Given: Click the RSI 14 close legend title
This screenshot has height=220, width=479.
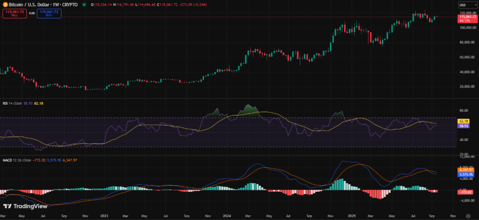Looking at the screenshot, I should [12, 103].
